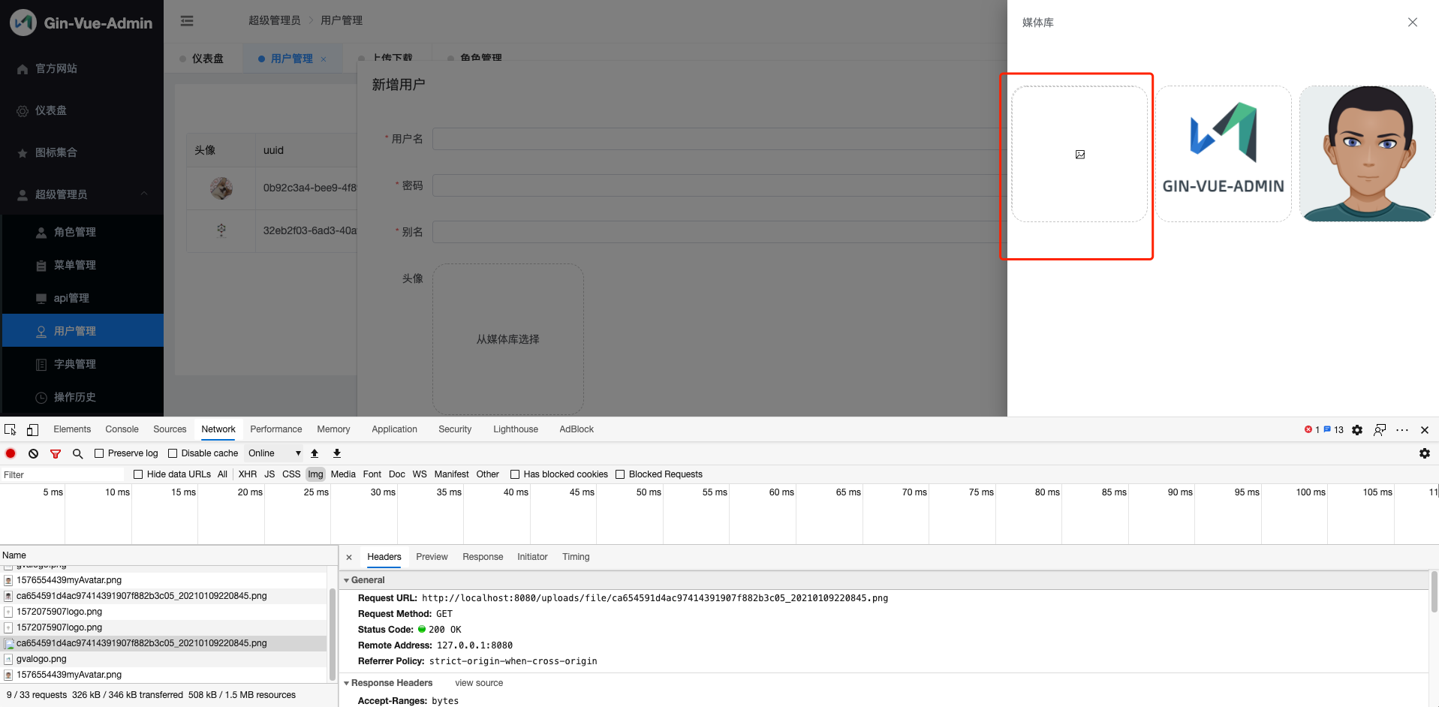Image resolution: width=1439 pixels, height=707 pixels.
Task: Open the Preview tab for the request
Action: tap(432, 556)
